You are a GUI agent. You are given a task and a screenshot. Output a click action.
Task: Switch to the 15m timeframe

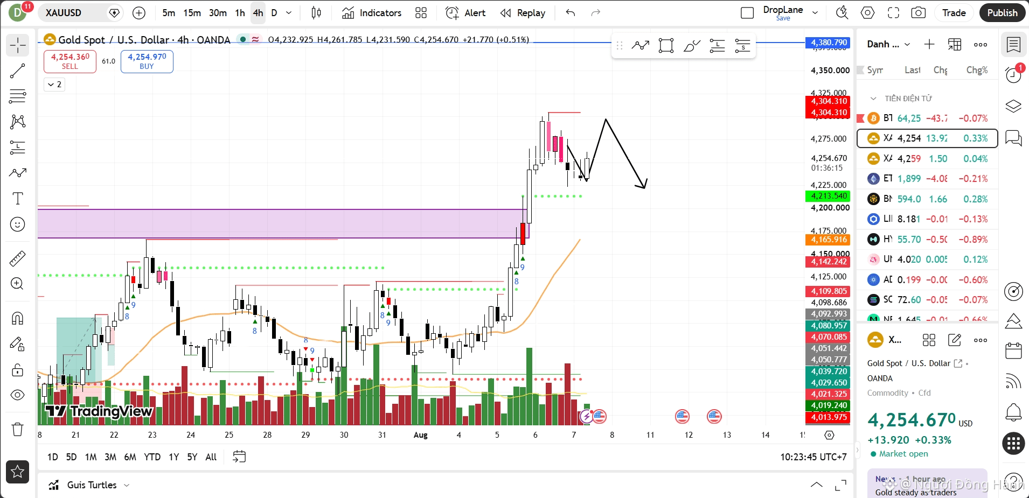[x=192, y=13]
